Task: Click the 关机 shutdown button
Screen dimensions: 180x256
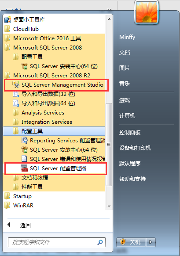Action: coord(131,242)
